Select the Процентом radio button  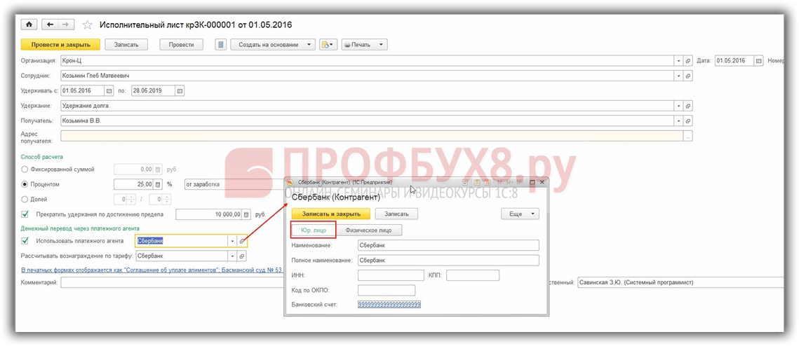(24, 184)
